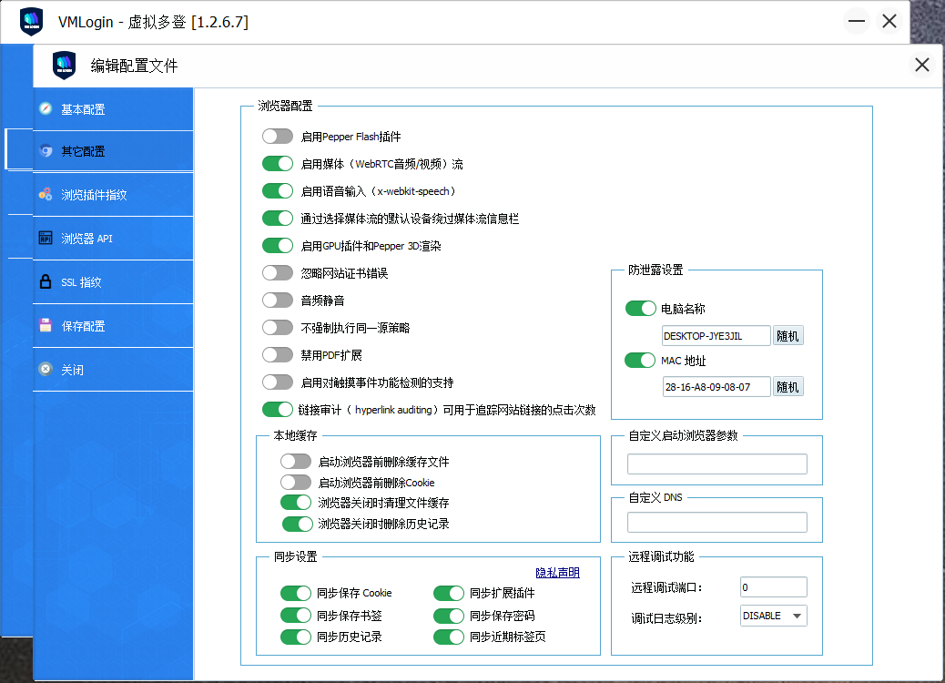The height and width of the screenshot is (683, 945).
Task: Open the 基本配置 section
Action: (x=113, y=109)
